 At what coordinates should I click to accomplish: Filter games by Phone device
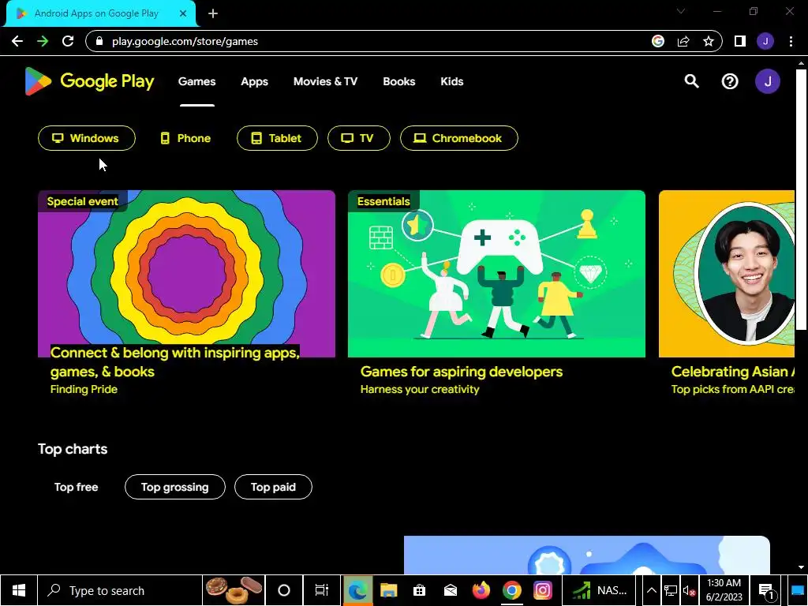click(x=185, y=138)
